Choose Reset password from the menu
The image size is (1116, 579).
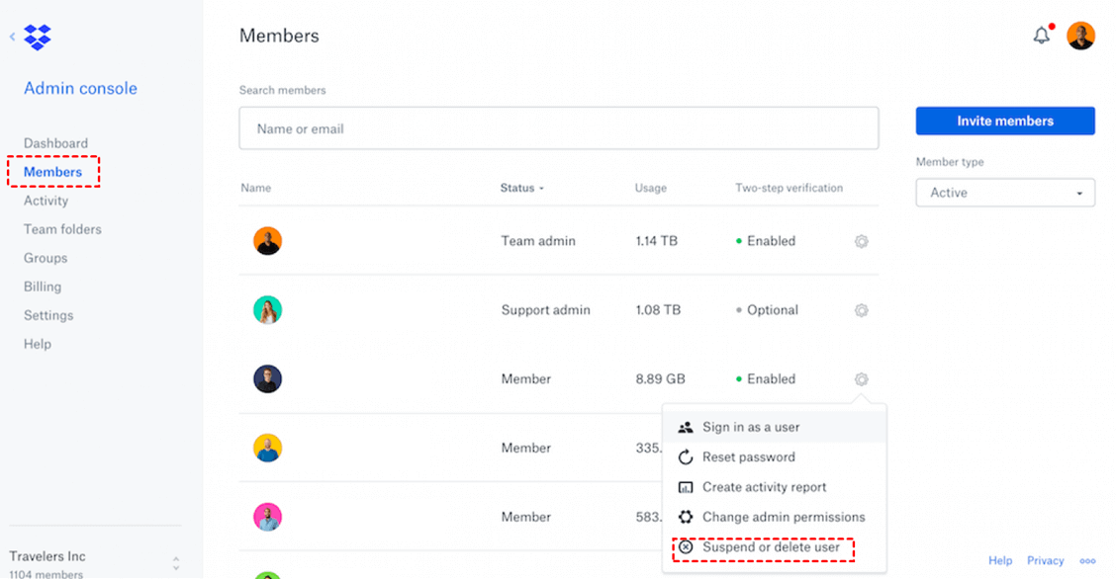[748, 457]
